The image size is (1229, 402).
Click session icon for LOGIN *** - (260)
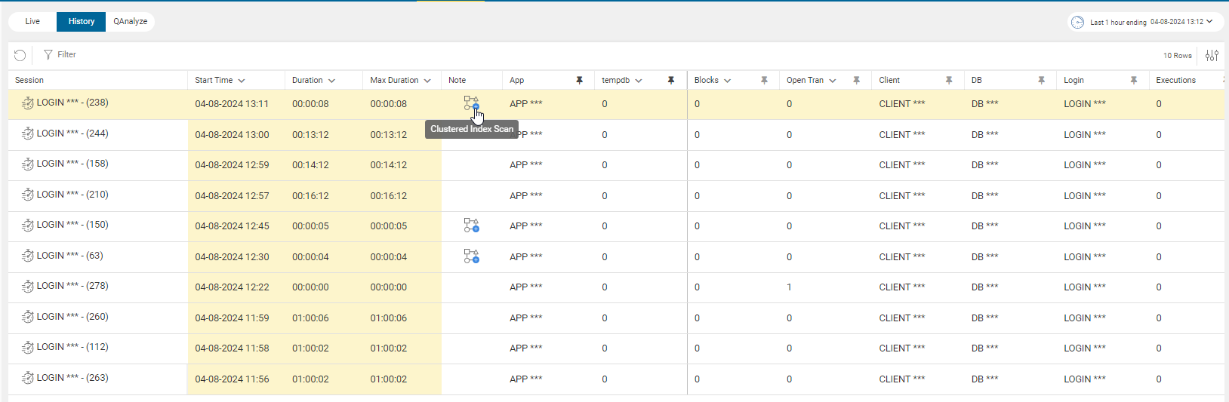27,317
